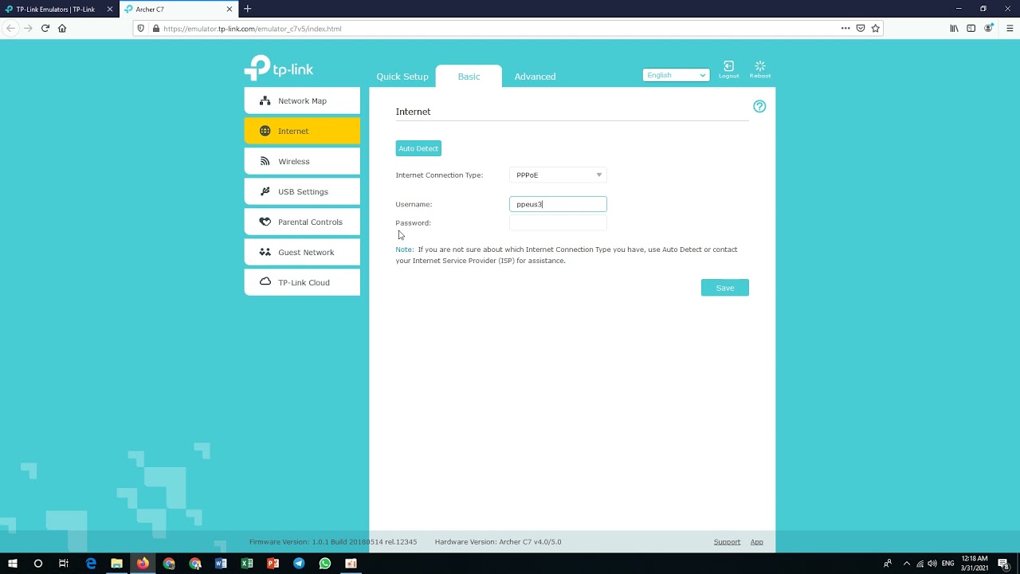Click the Auto Detect button
Screen dimensions: 1020x574
[418, 148]
